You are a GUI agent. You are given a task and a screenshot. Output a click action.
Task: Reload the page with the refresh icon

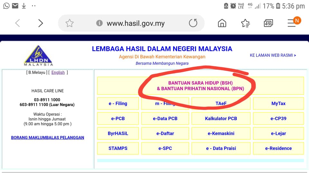[x=193, y=23]
